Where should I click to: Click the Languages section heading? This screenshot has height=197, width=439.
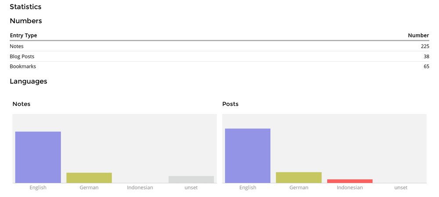pos(28,81)
